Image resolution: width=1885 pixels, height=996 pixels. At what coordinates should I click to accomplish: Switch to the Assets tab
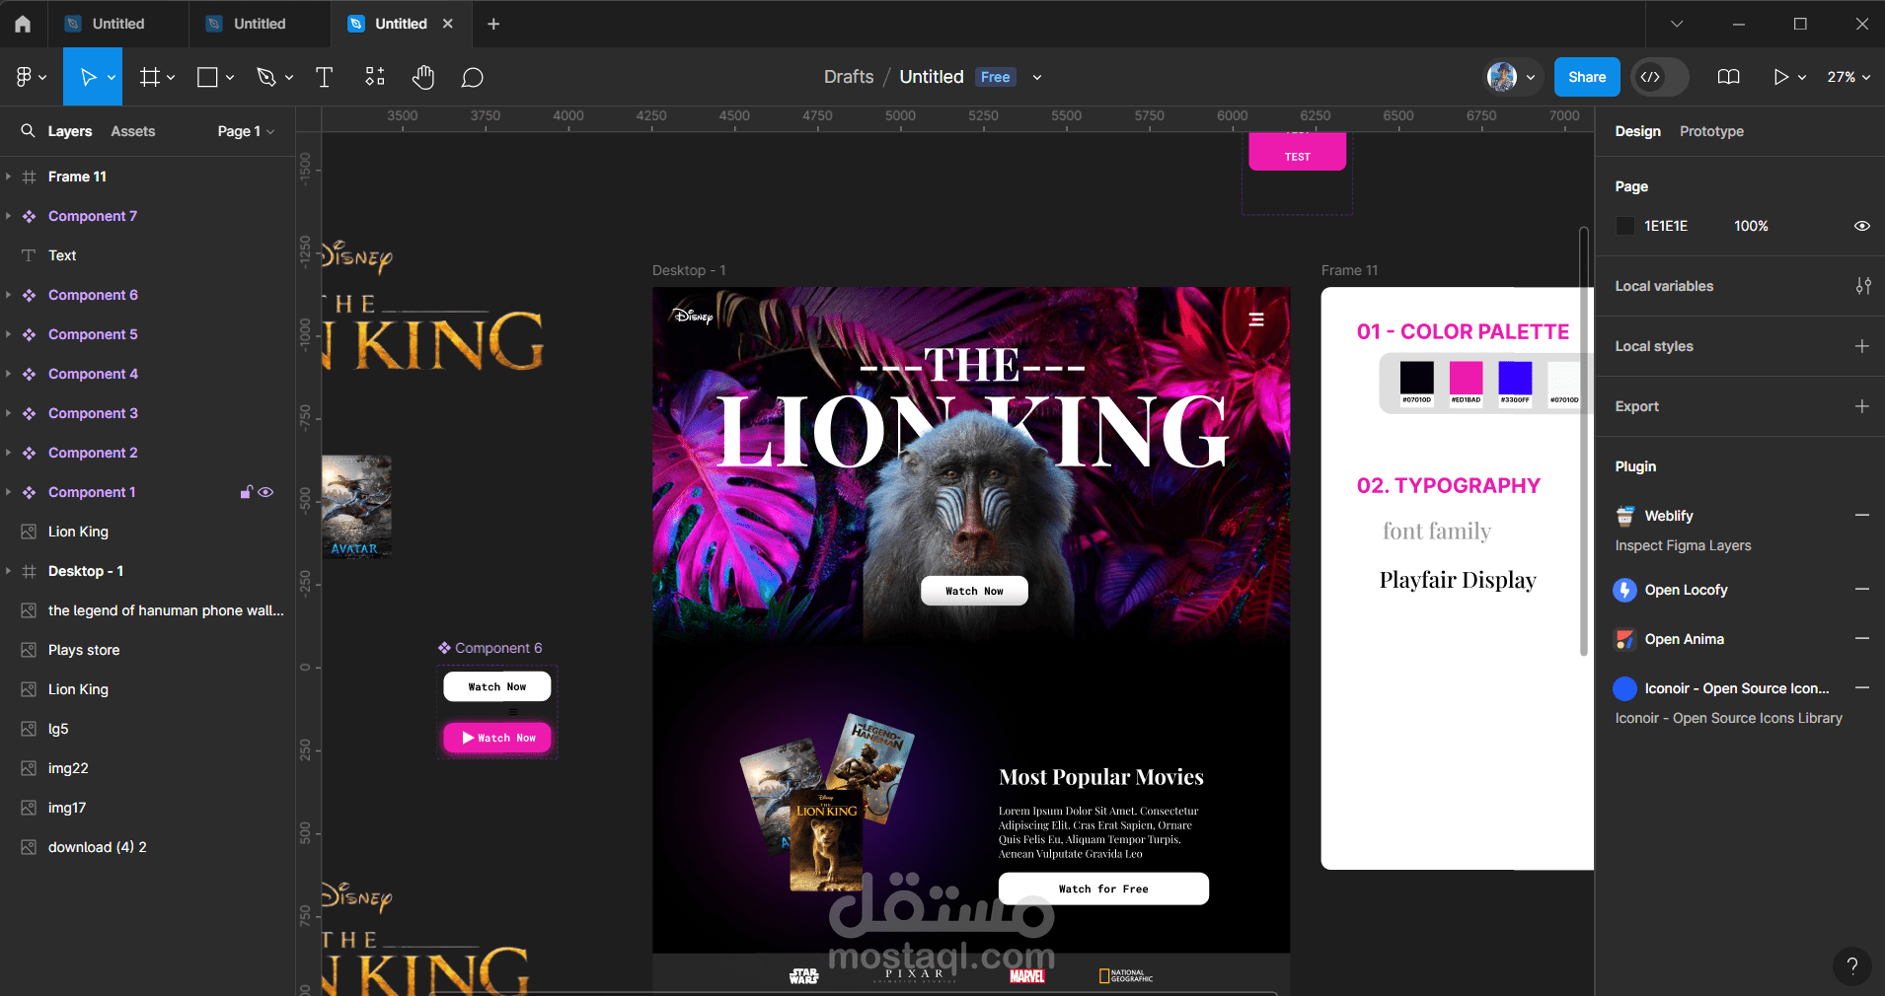click(x=133, y=131)
